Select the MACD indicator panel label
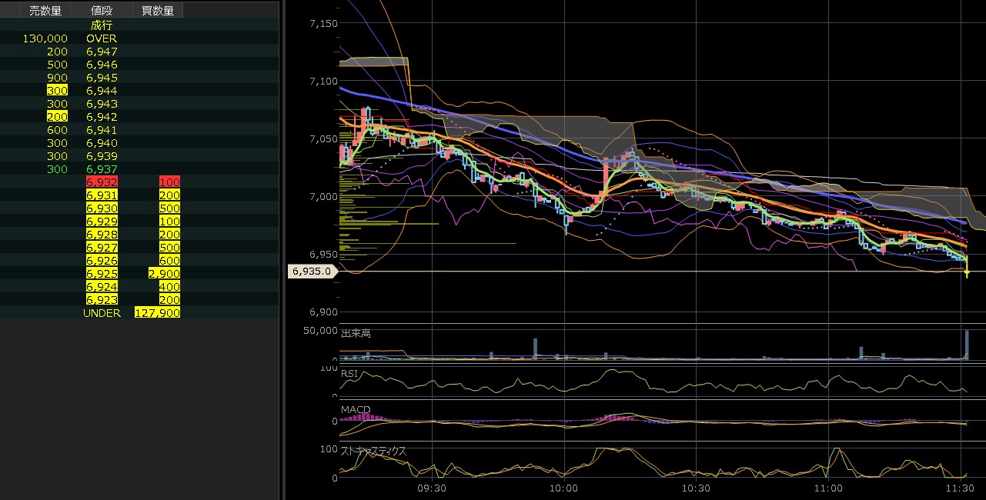 (356, 408)
